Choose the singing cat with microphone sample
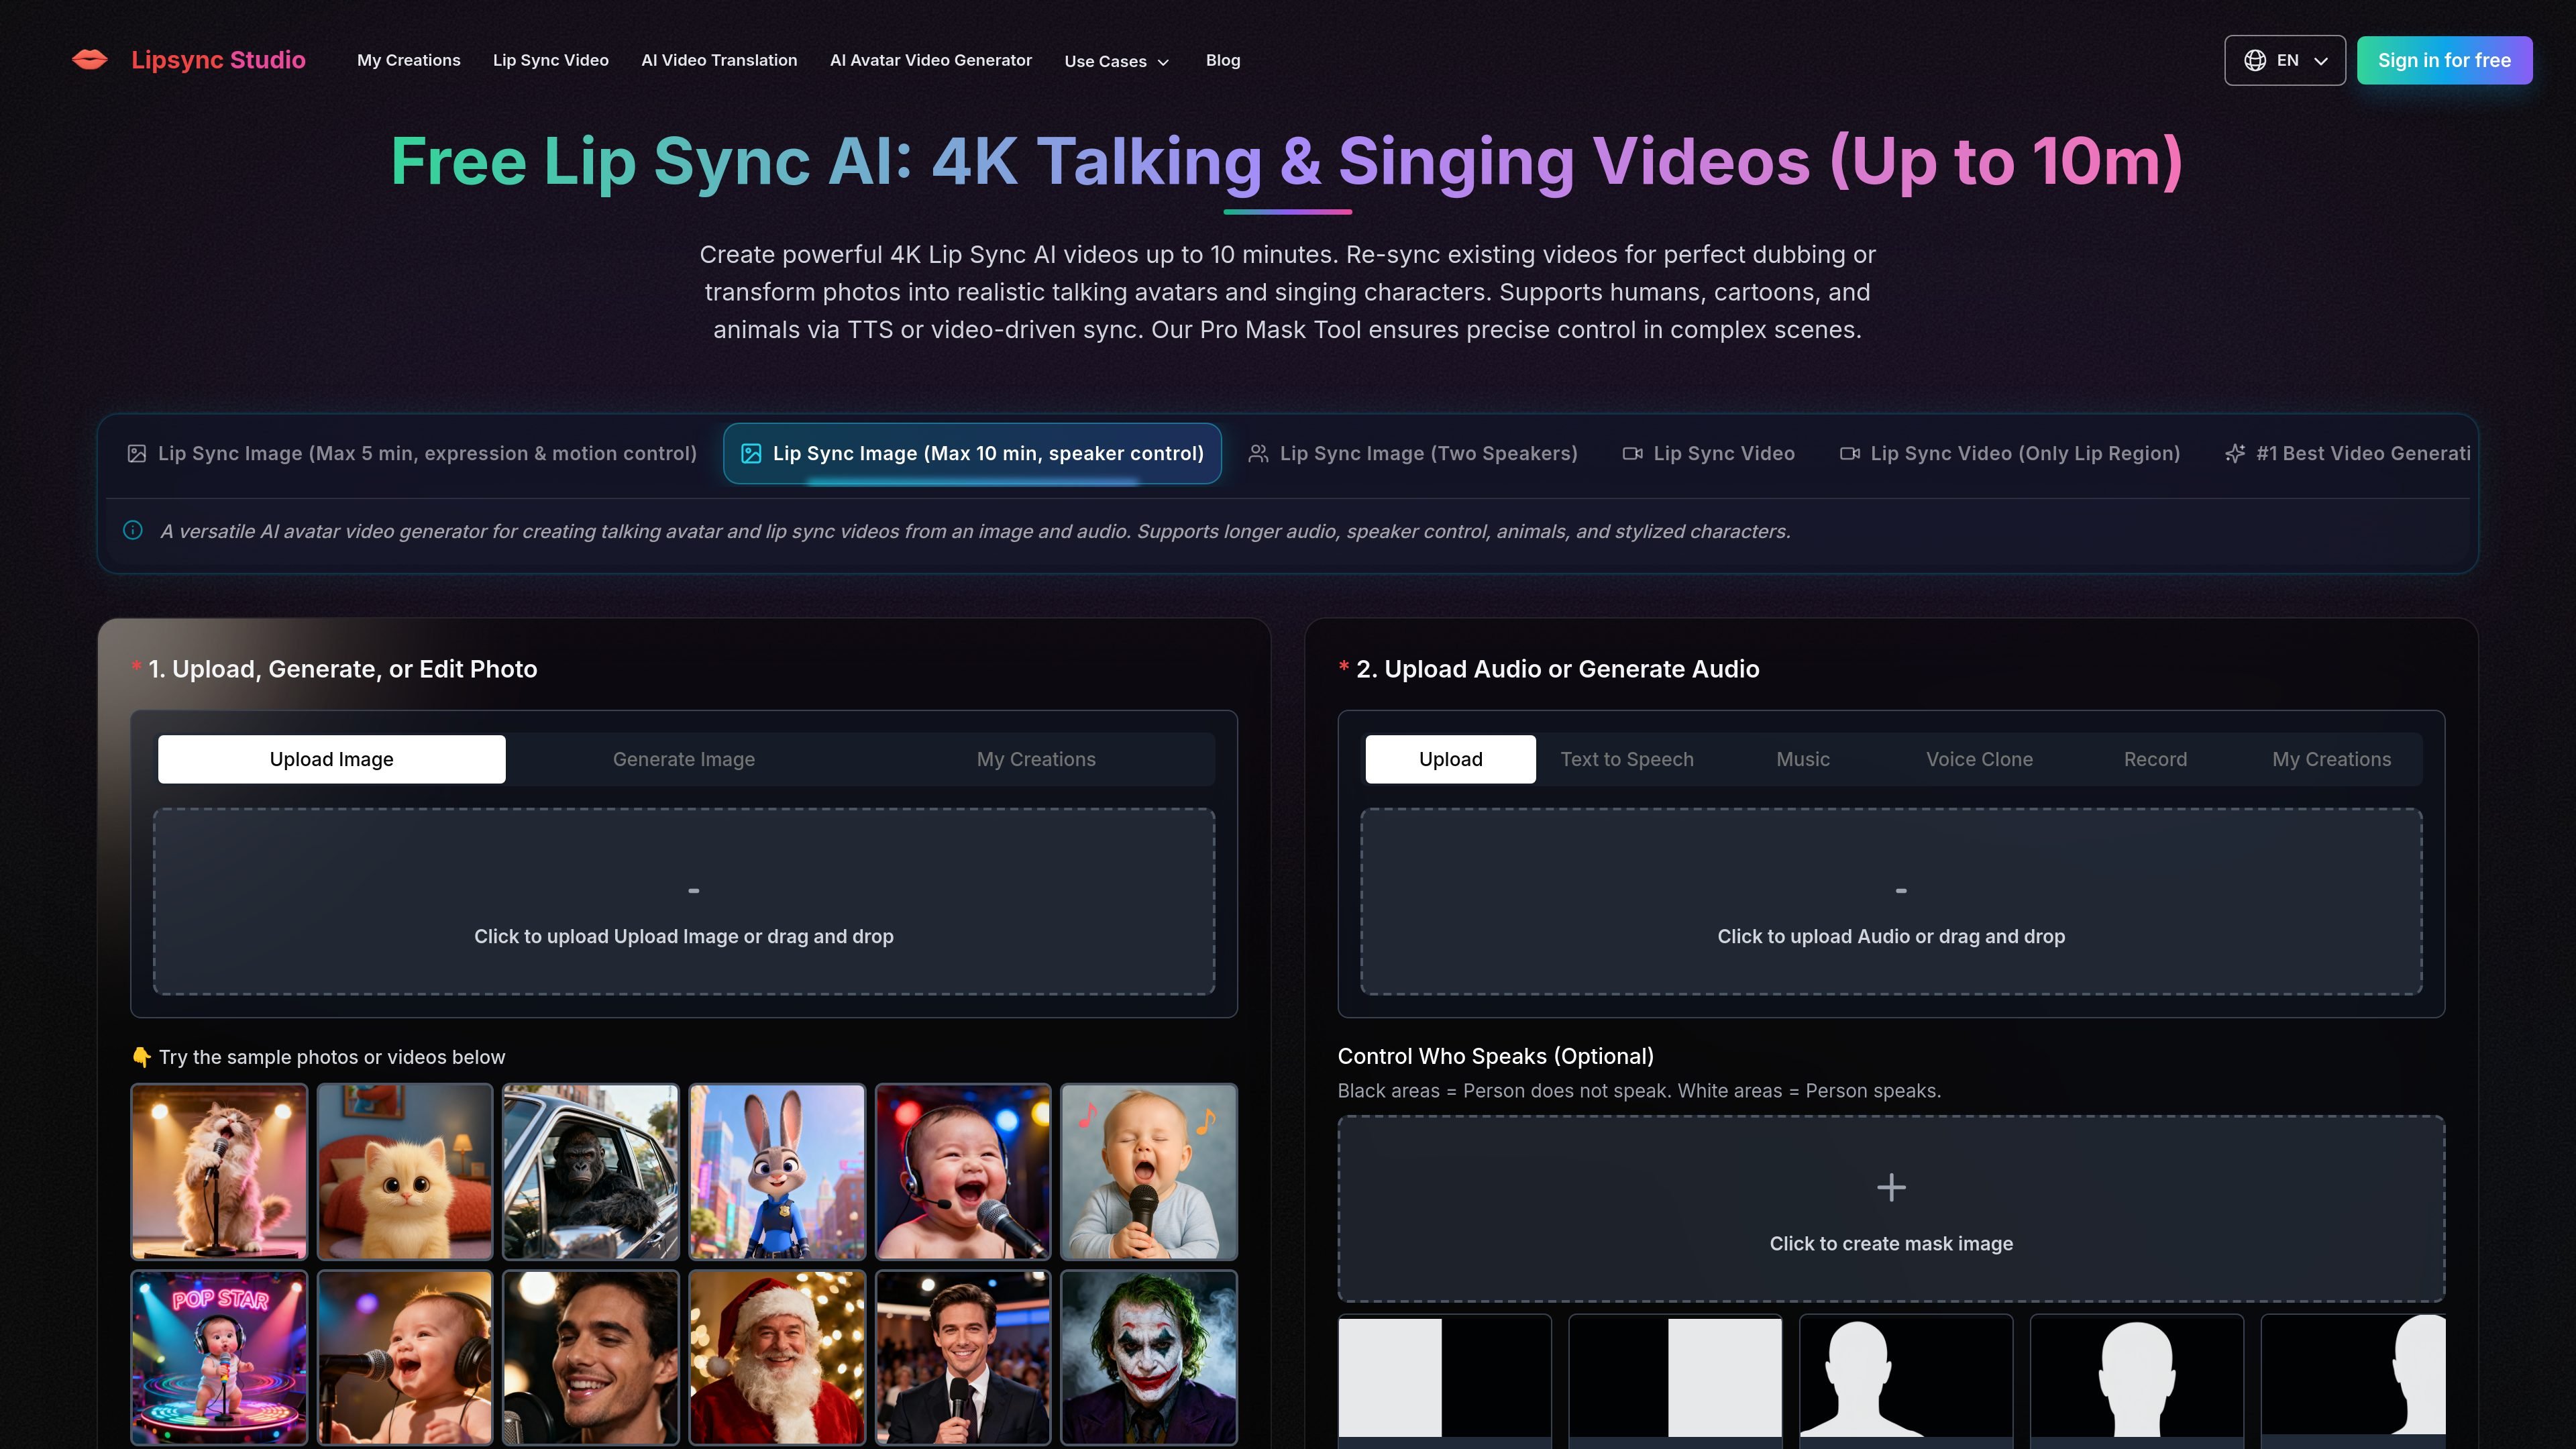This screenshot has width=2576, height=1449. [x=219, y=1171]
